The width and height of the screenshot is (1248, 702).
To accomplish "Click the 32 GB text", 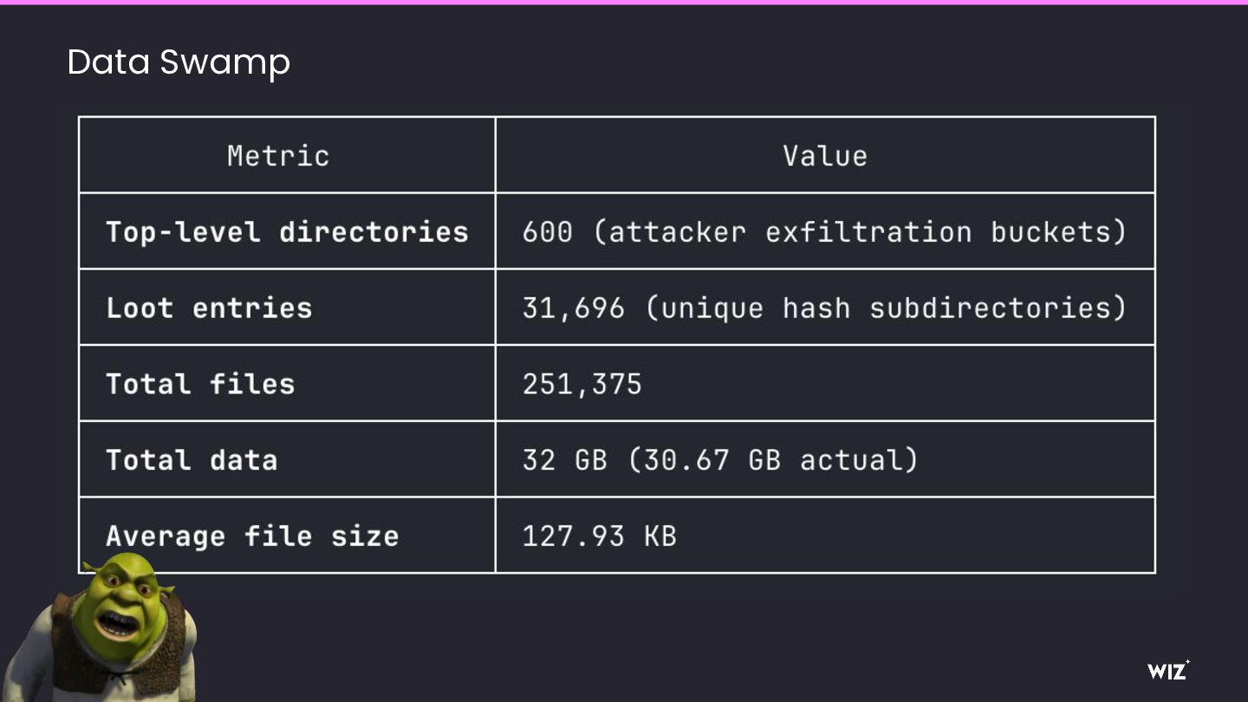I will [x=564, y=459].
